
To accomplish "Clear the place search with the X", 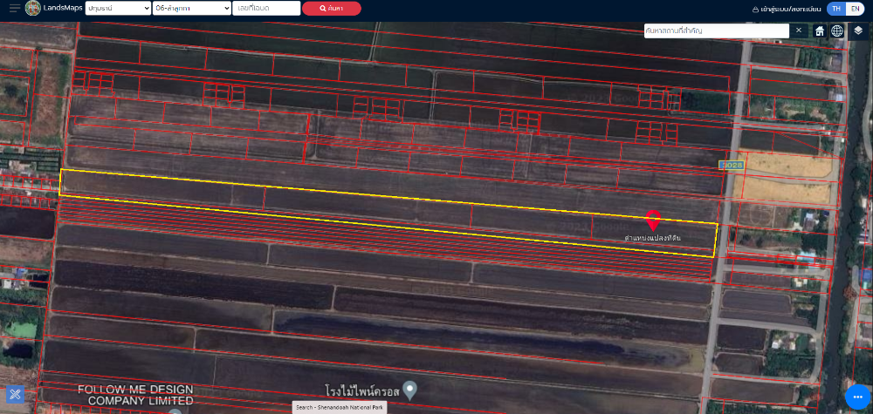I will click(799, 30).
